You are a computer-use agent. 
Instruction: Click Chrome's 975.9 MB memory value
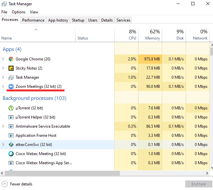click(152, 59)
